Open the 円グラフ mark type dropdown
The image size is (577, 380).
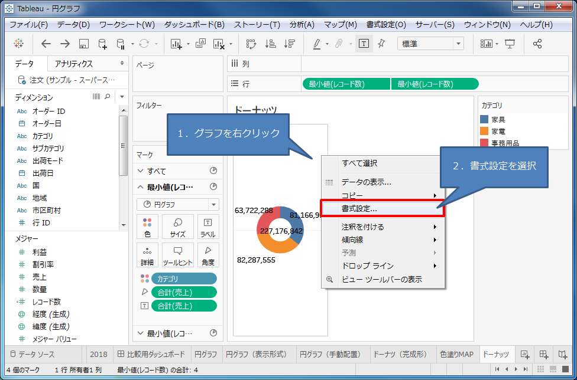[179, 204]
